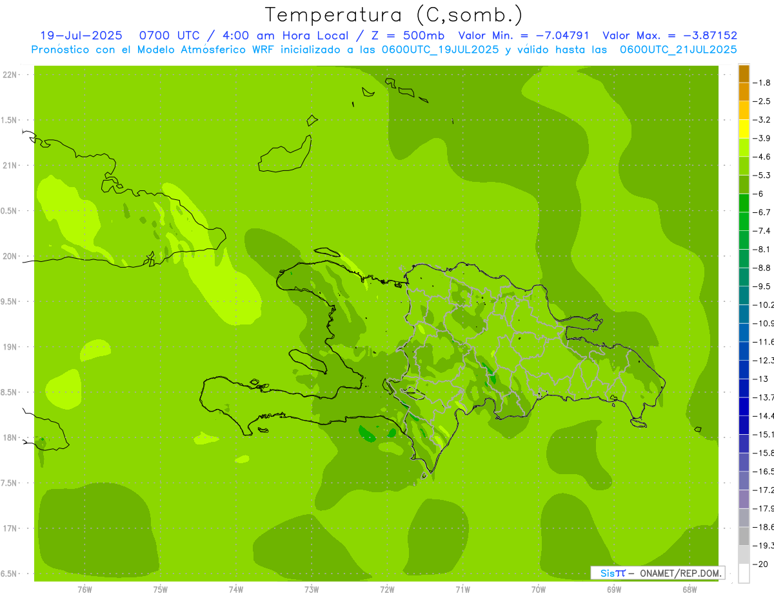Click the 22N latitude axis label
The height and width of the screenshot is (598, 774).
tap(9, 75)
